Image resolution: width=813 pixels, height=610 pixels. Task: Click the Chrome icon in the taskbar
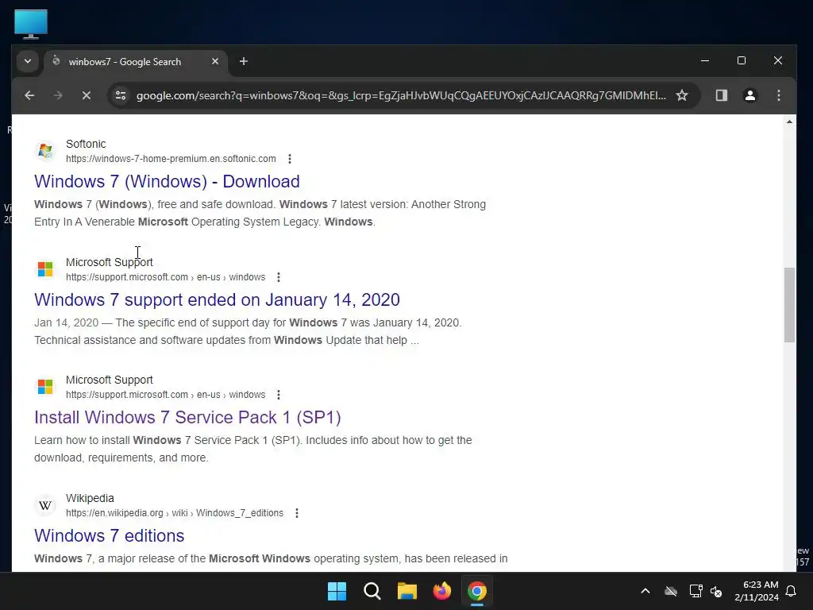tap(477, 591)
